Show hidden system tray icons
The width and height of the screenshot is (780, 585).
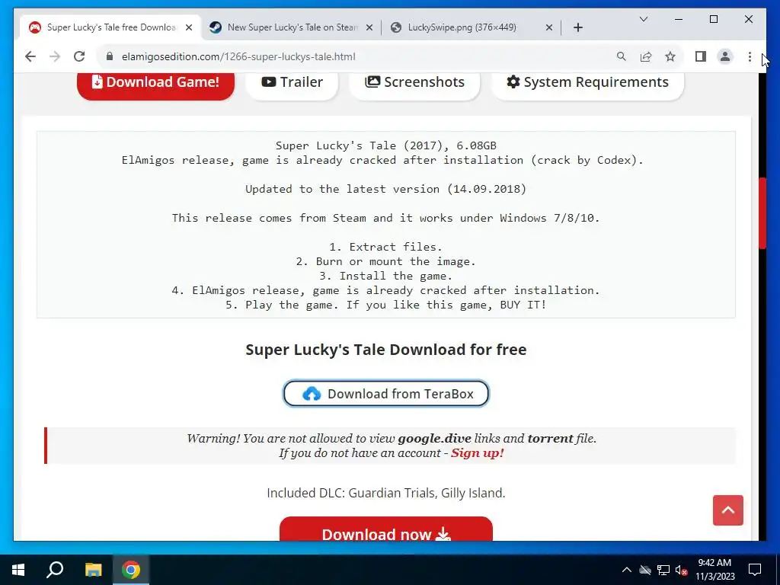pyautogui.click(x=627, y=570)
